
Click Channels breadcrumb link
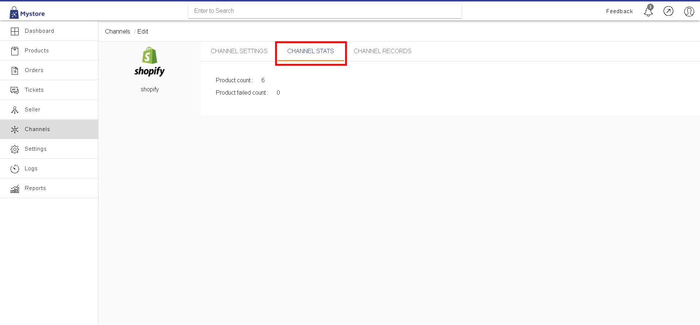coord(117,31)
